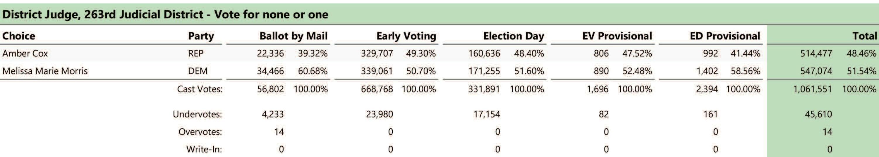Click the Ballot by Mail column header

click(293, 36)
